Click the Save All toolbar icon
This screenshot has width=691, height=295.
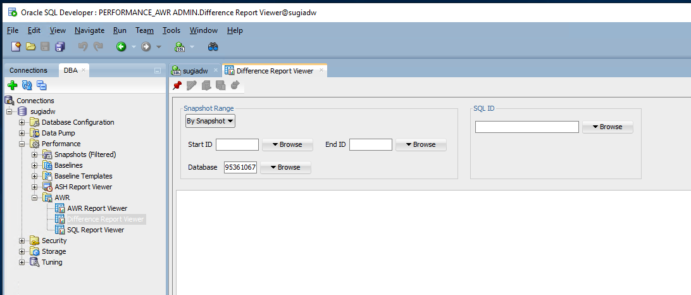point(60,47)
